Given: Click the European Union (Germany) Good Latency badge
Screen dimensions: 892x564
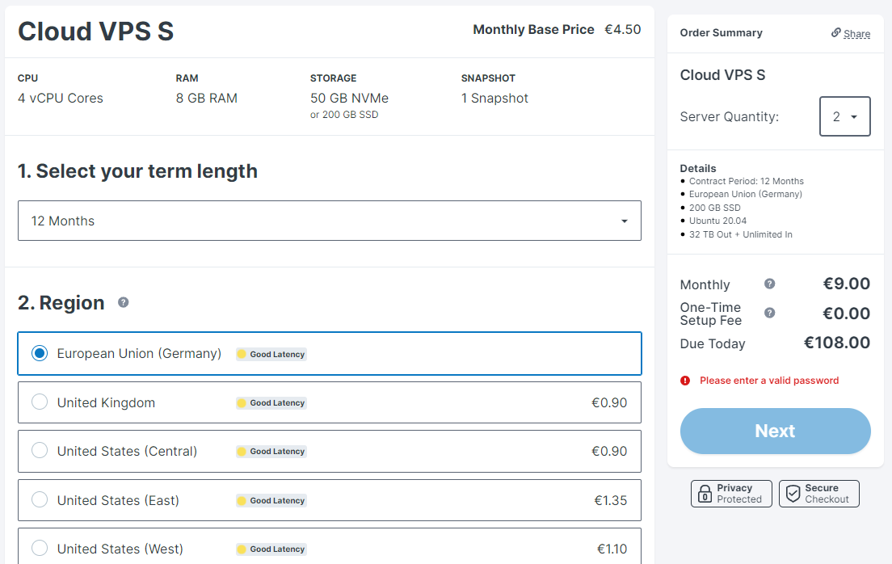Looking at the screenshot, I should pos(271,355).
